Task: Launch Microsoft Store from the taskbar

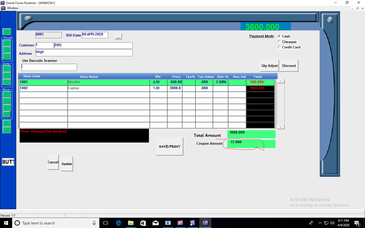Action: point(143,223)
